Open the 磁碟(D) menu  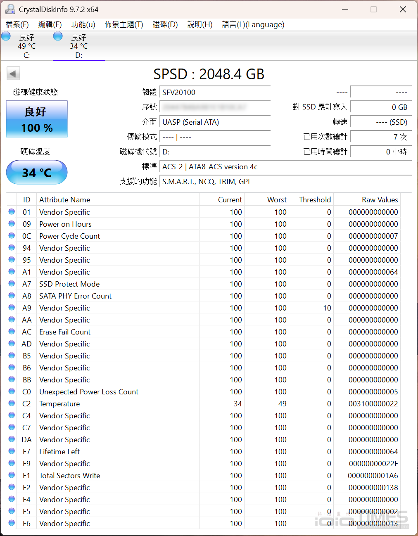pyautogui.click(x=165, y=25)
